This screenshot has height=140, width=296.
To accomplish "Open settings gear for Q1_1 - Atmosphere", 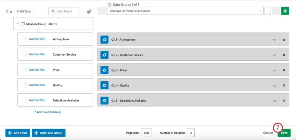I will [104, 40].
